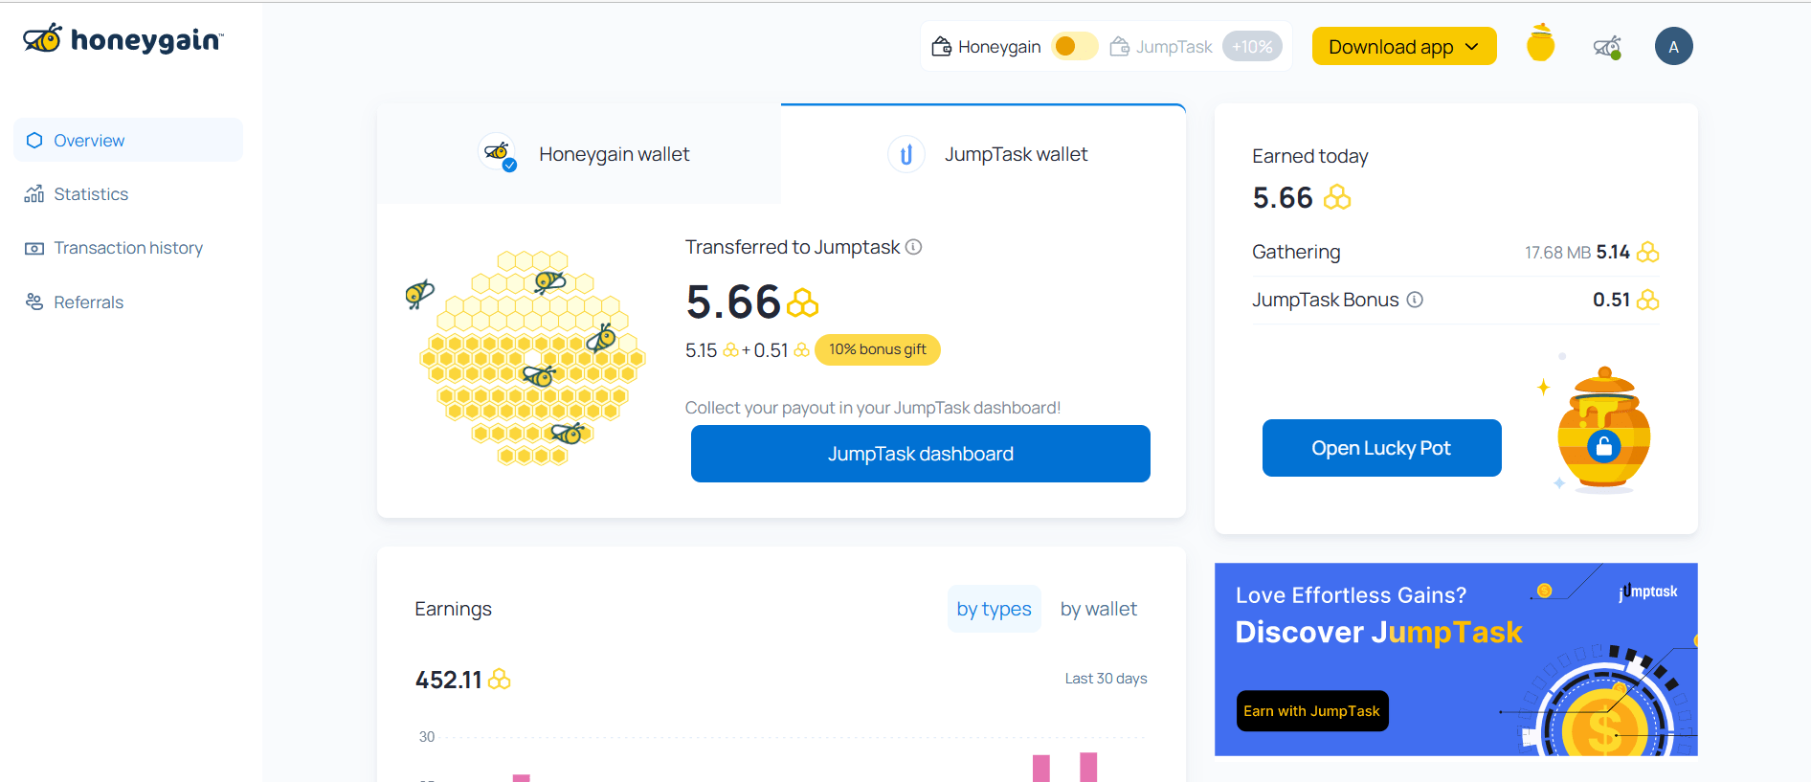This screenshot has height=782, width=1811.
Task: Click the Discover JumpTask banner
Action: (1456, 659)
